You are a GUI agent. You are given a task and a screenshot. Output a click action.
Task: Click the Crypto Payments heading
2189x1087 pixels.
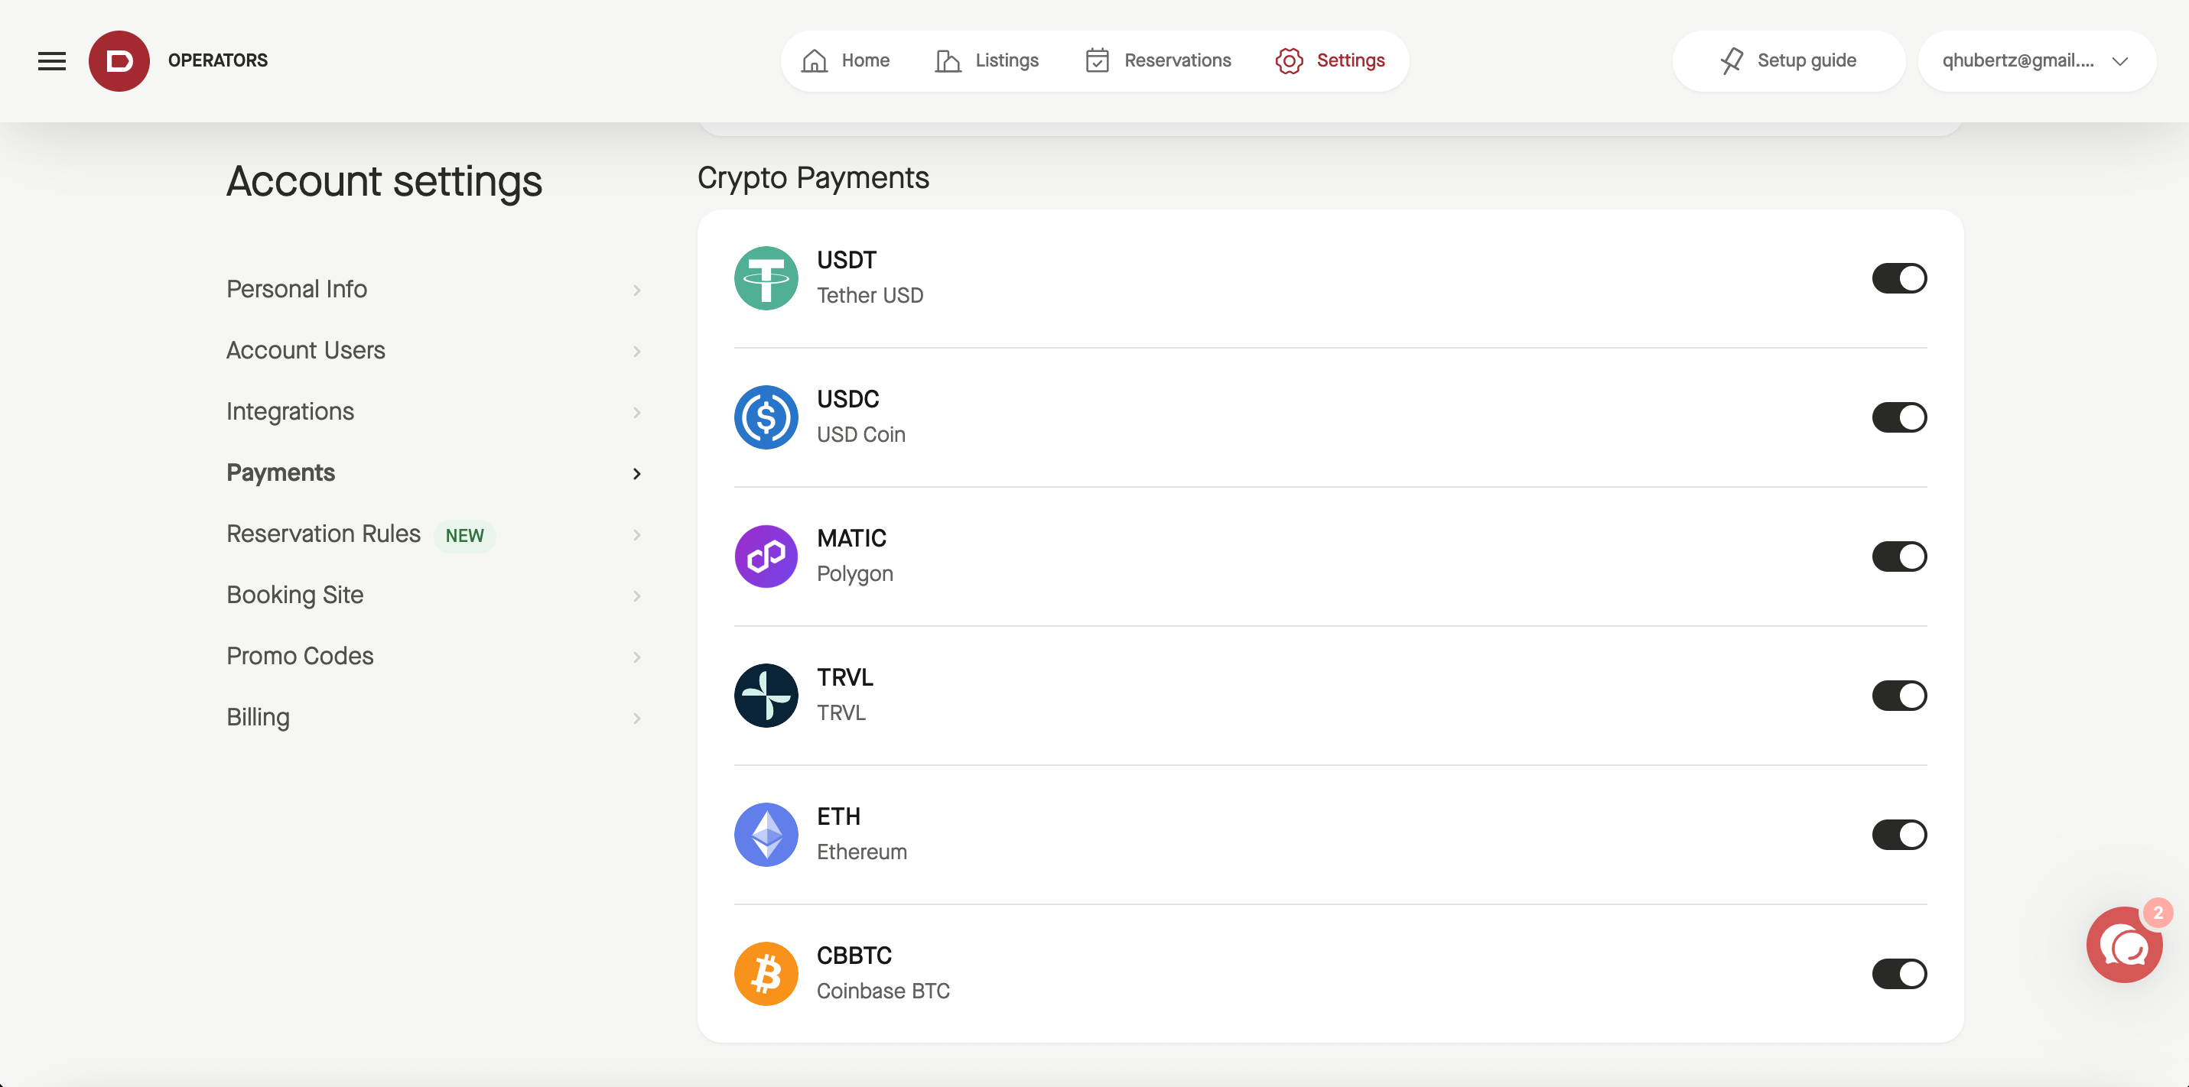pos(813,177)
